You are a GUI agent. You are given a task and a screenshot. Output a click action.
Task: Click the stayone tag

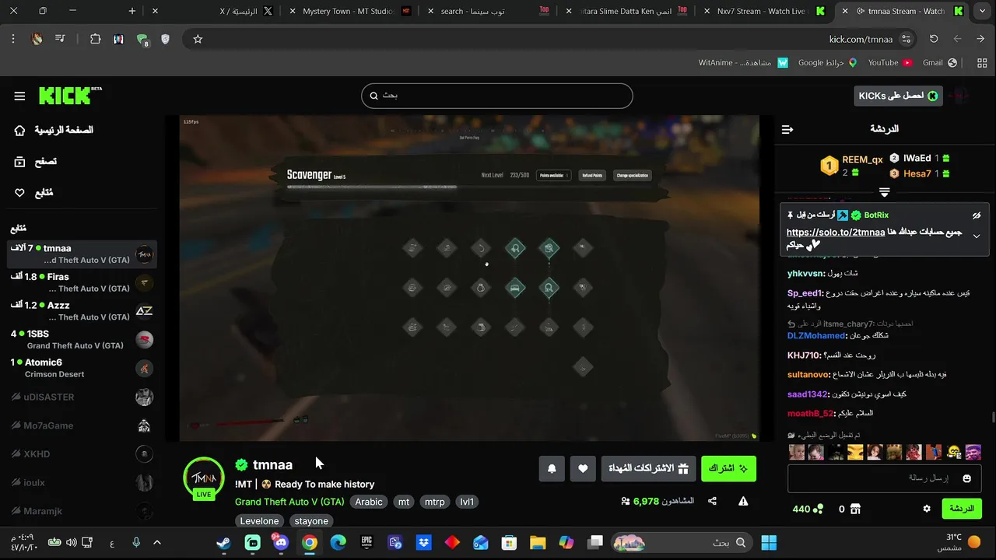coord(311,521)
